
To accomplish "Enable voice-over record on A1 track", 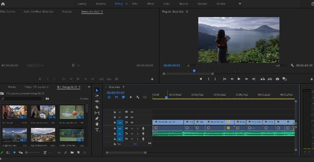I will (x=143, y=128).
